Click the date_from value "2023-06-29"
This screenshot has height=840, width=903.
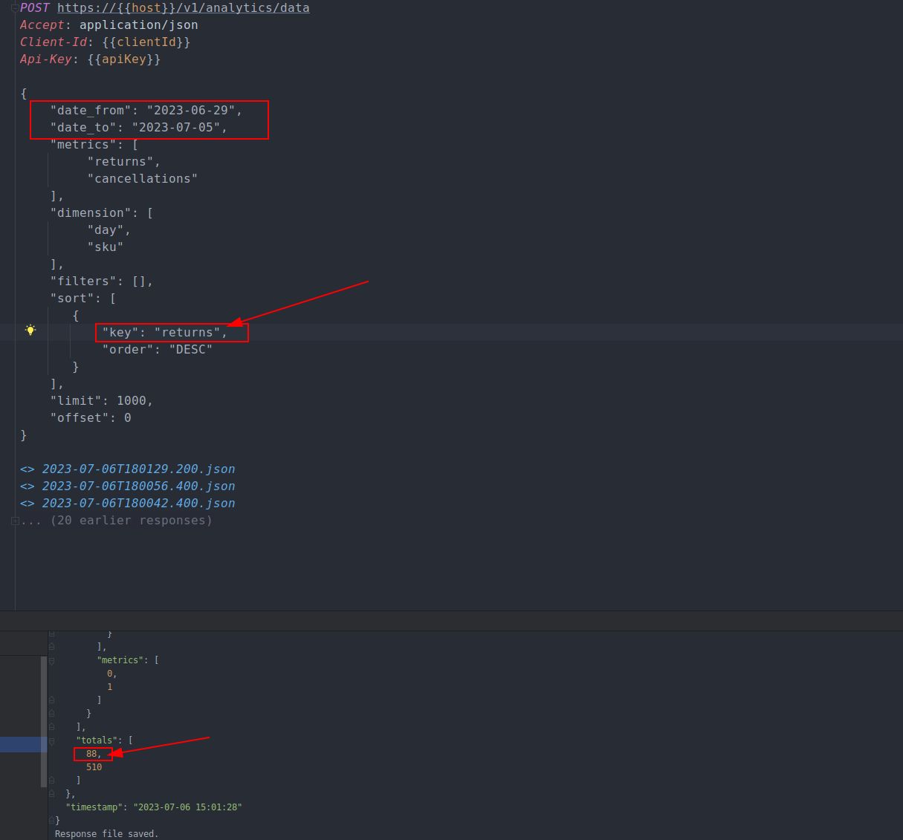(x=191, y=111)
